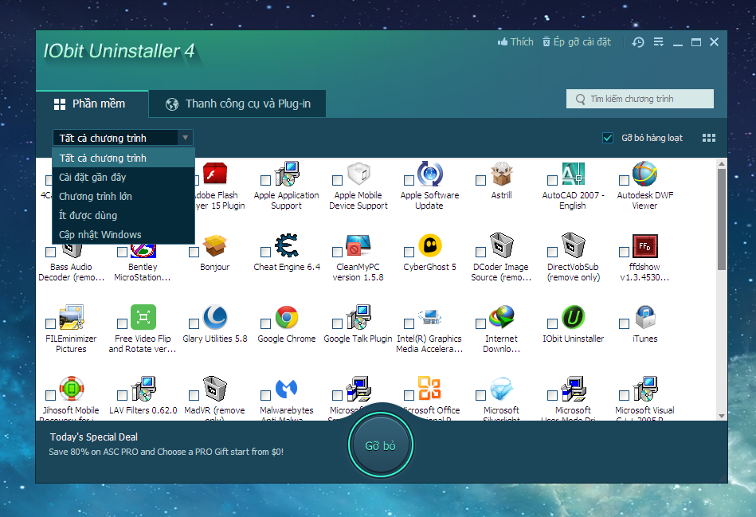Switch to the Phần mềm tab
Viewport: 756px width, 517px height.
coord(92,104)
